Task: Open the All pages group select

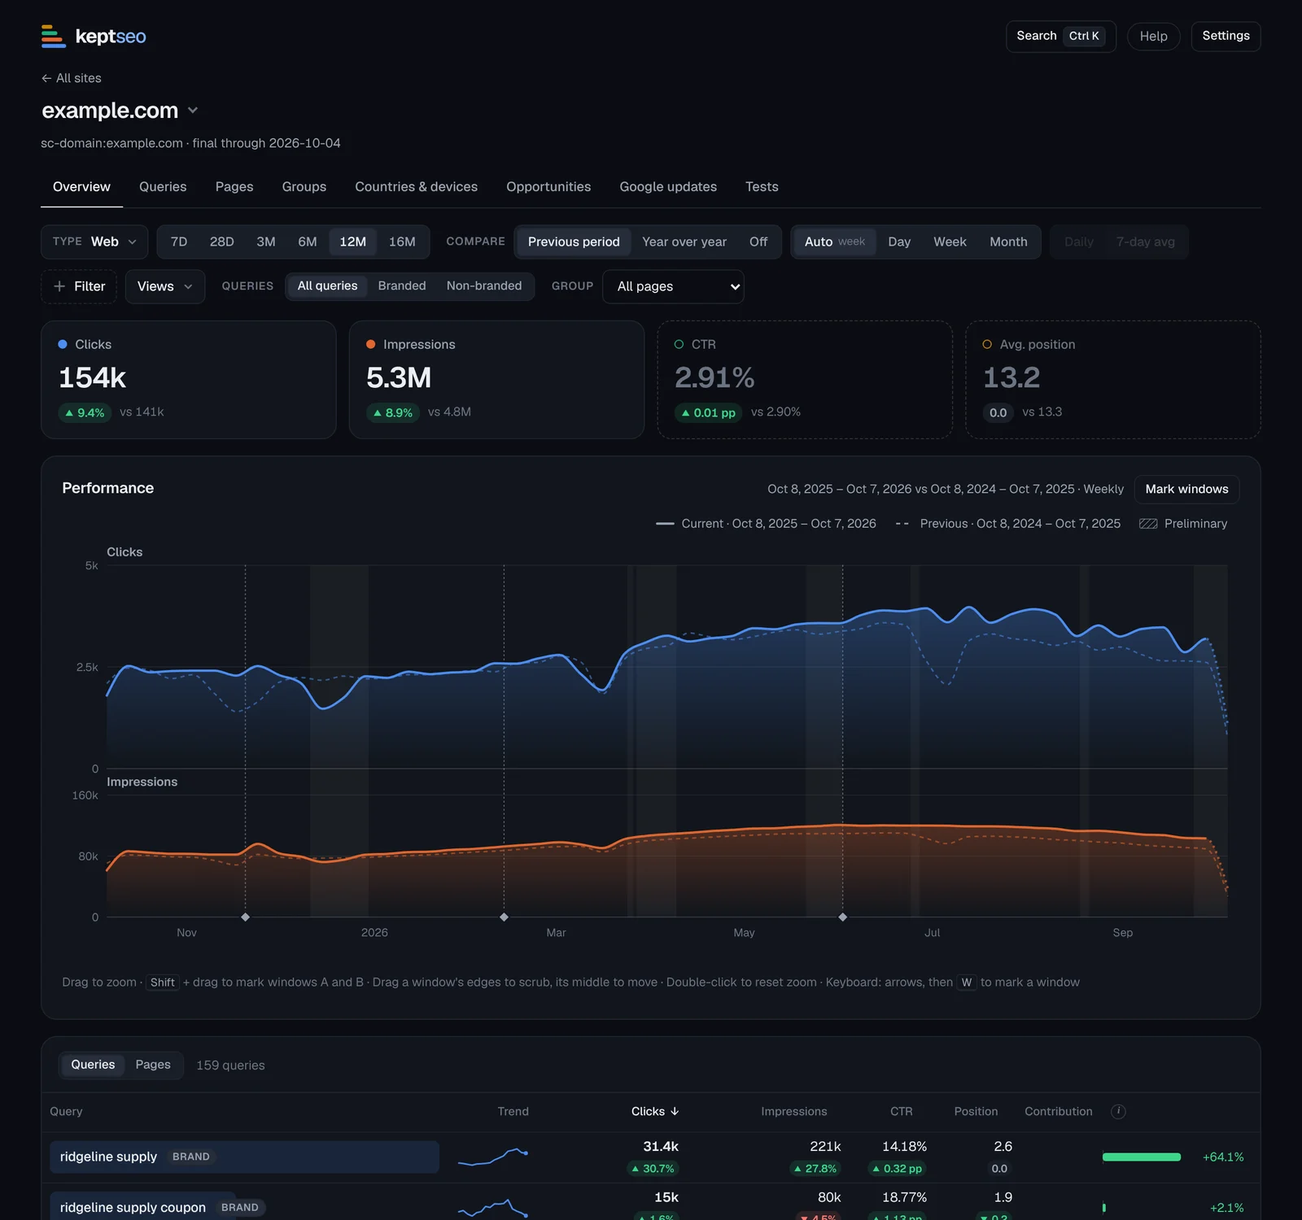Action: (x=673, y=286)
